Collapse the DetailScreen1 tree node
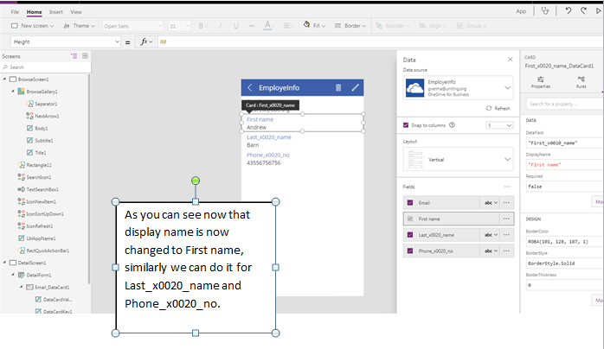Viewport: 604px width, 349px height. click(4, 263)
